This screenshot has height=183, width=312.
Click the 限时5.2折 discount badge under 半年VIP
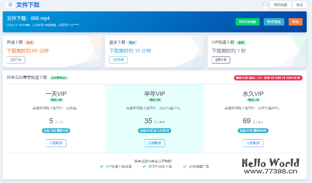pos(155,100)
